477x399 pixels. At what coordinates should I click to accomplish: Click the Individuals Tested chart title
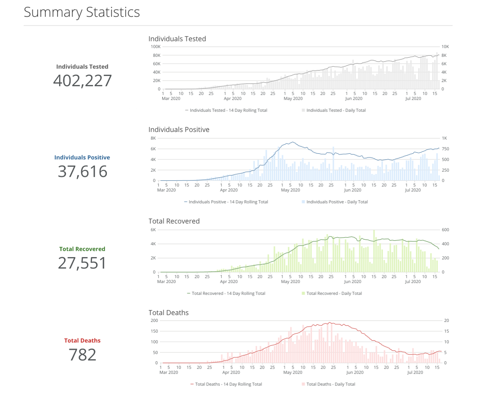pyautogui.click(x=177, y=39)
